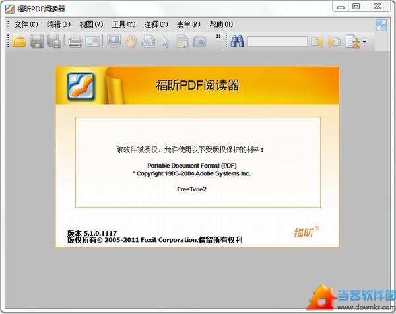Viewport: 396px width, 314px height.
Task: Select the Snapshot camera tool
Action: click(x=199, y=42)
